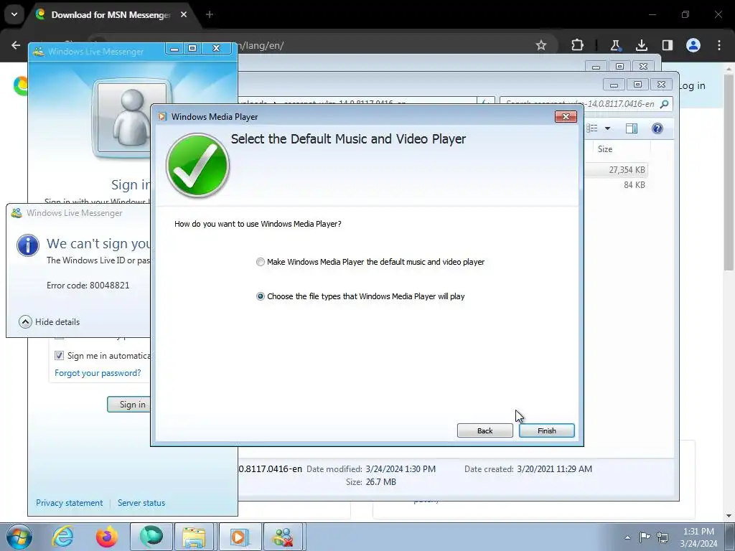The height and width of the screenshot is (551, 735).
Task: Click the Back button in the setup dialog
Action: tap(484, 430)
